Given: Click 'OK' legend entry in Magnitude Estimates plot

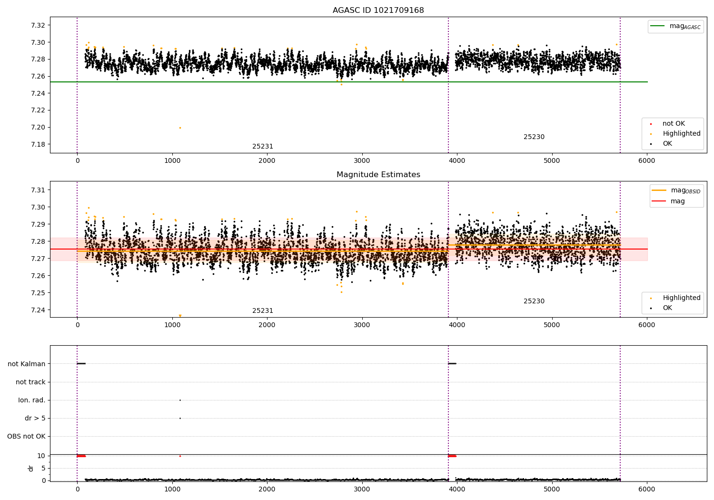Looking at the screenshot, I should point(667,308).
